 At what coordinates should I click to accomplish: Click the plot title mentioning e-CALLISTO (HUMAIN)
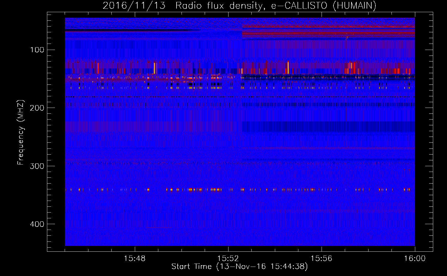pyautogui.click(x=240, y=6)
